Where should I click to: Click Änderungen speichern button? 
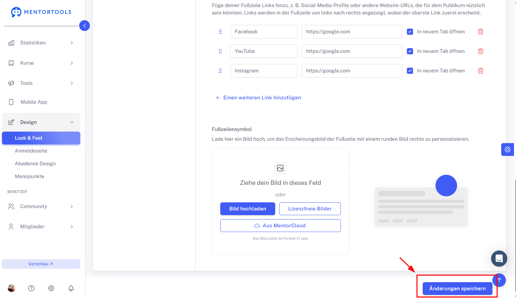tap(457, 289)
